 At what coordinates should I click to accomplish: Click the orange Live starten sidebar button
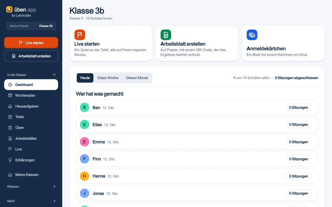31,43
